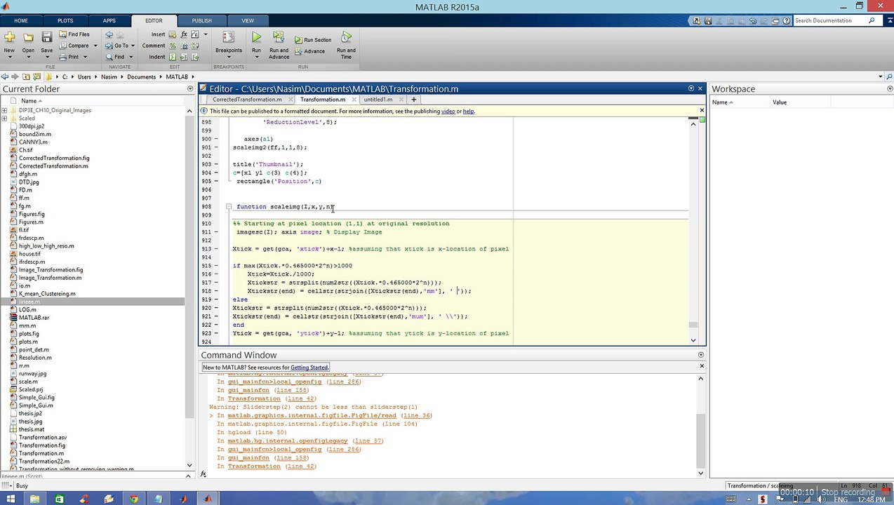Click Find Files in the File group
The width and height of the screenshot is (894, 505).
(74, 34)
